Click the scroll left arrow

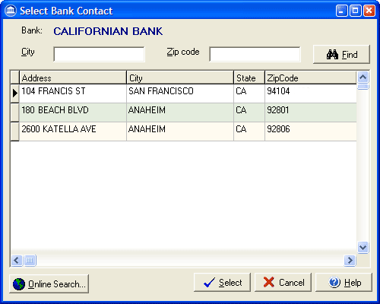(17, 260)
